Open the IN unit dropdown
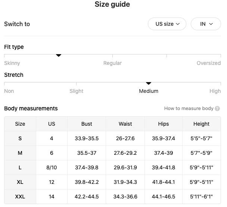 coord(206,24)
